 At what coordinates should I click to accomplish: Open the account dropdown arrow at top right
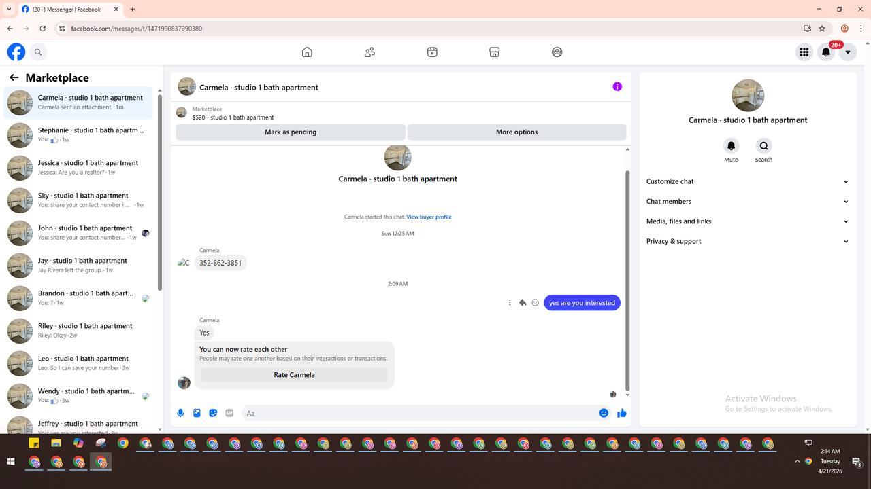848,52
